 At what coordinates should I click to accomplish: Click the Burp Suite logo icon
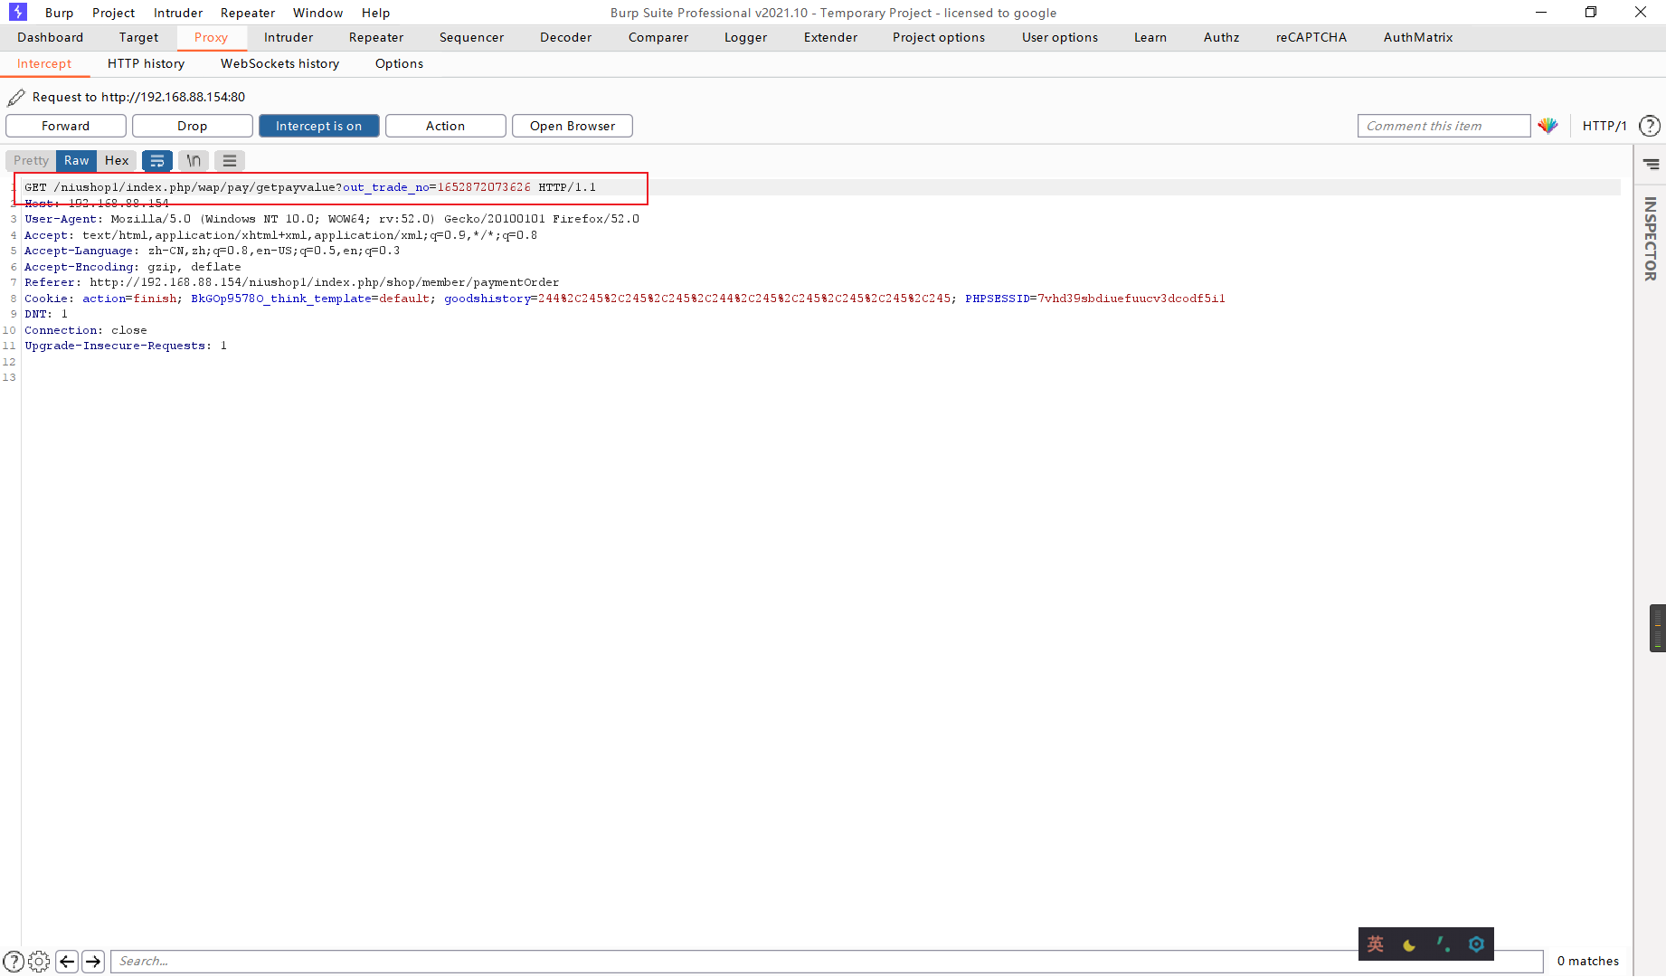[x=17, y=12]
